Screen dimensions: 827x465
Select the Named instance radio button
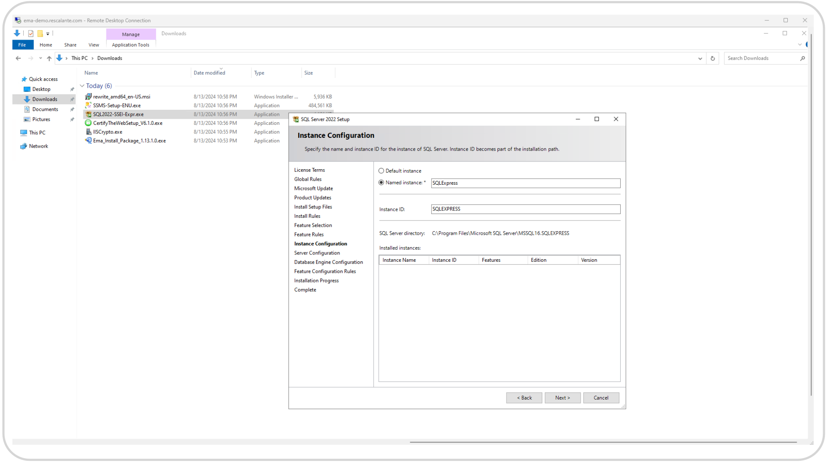click(x=381, y=183)
